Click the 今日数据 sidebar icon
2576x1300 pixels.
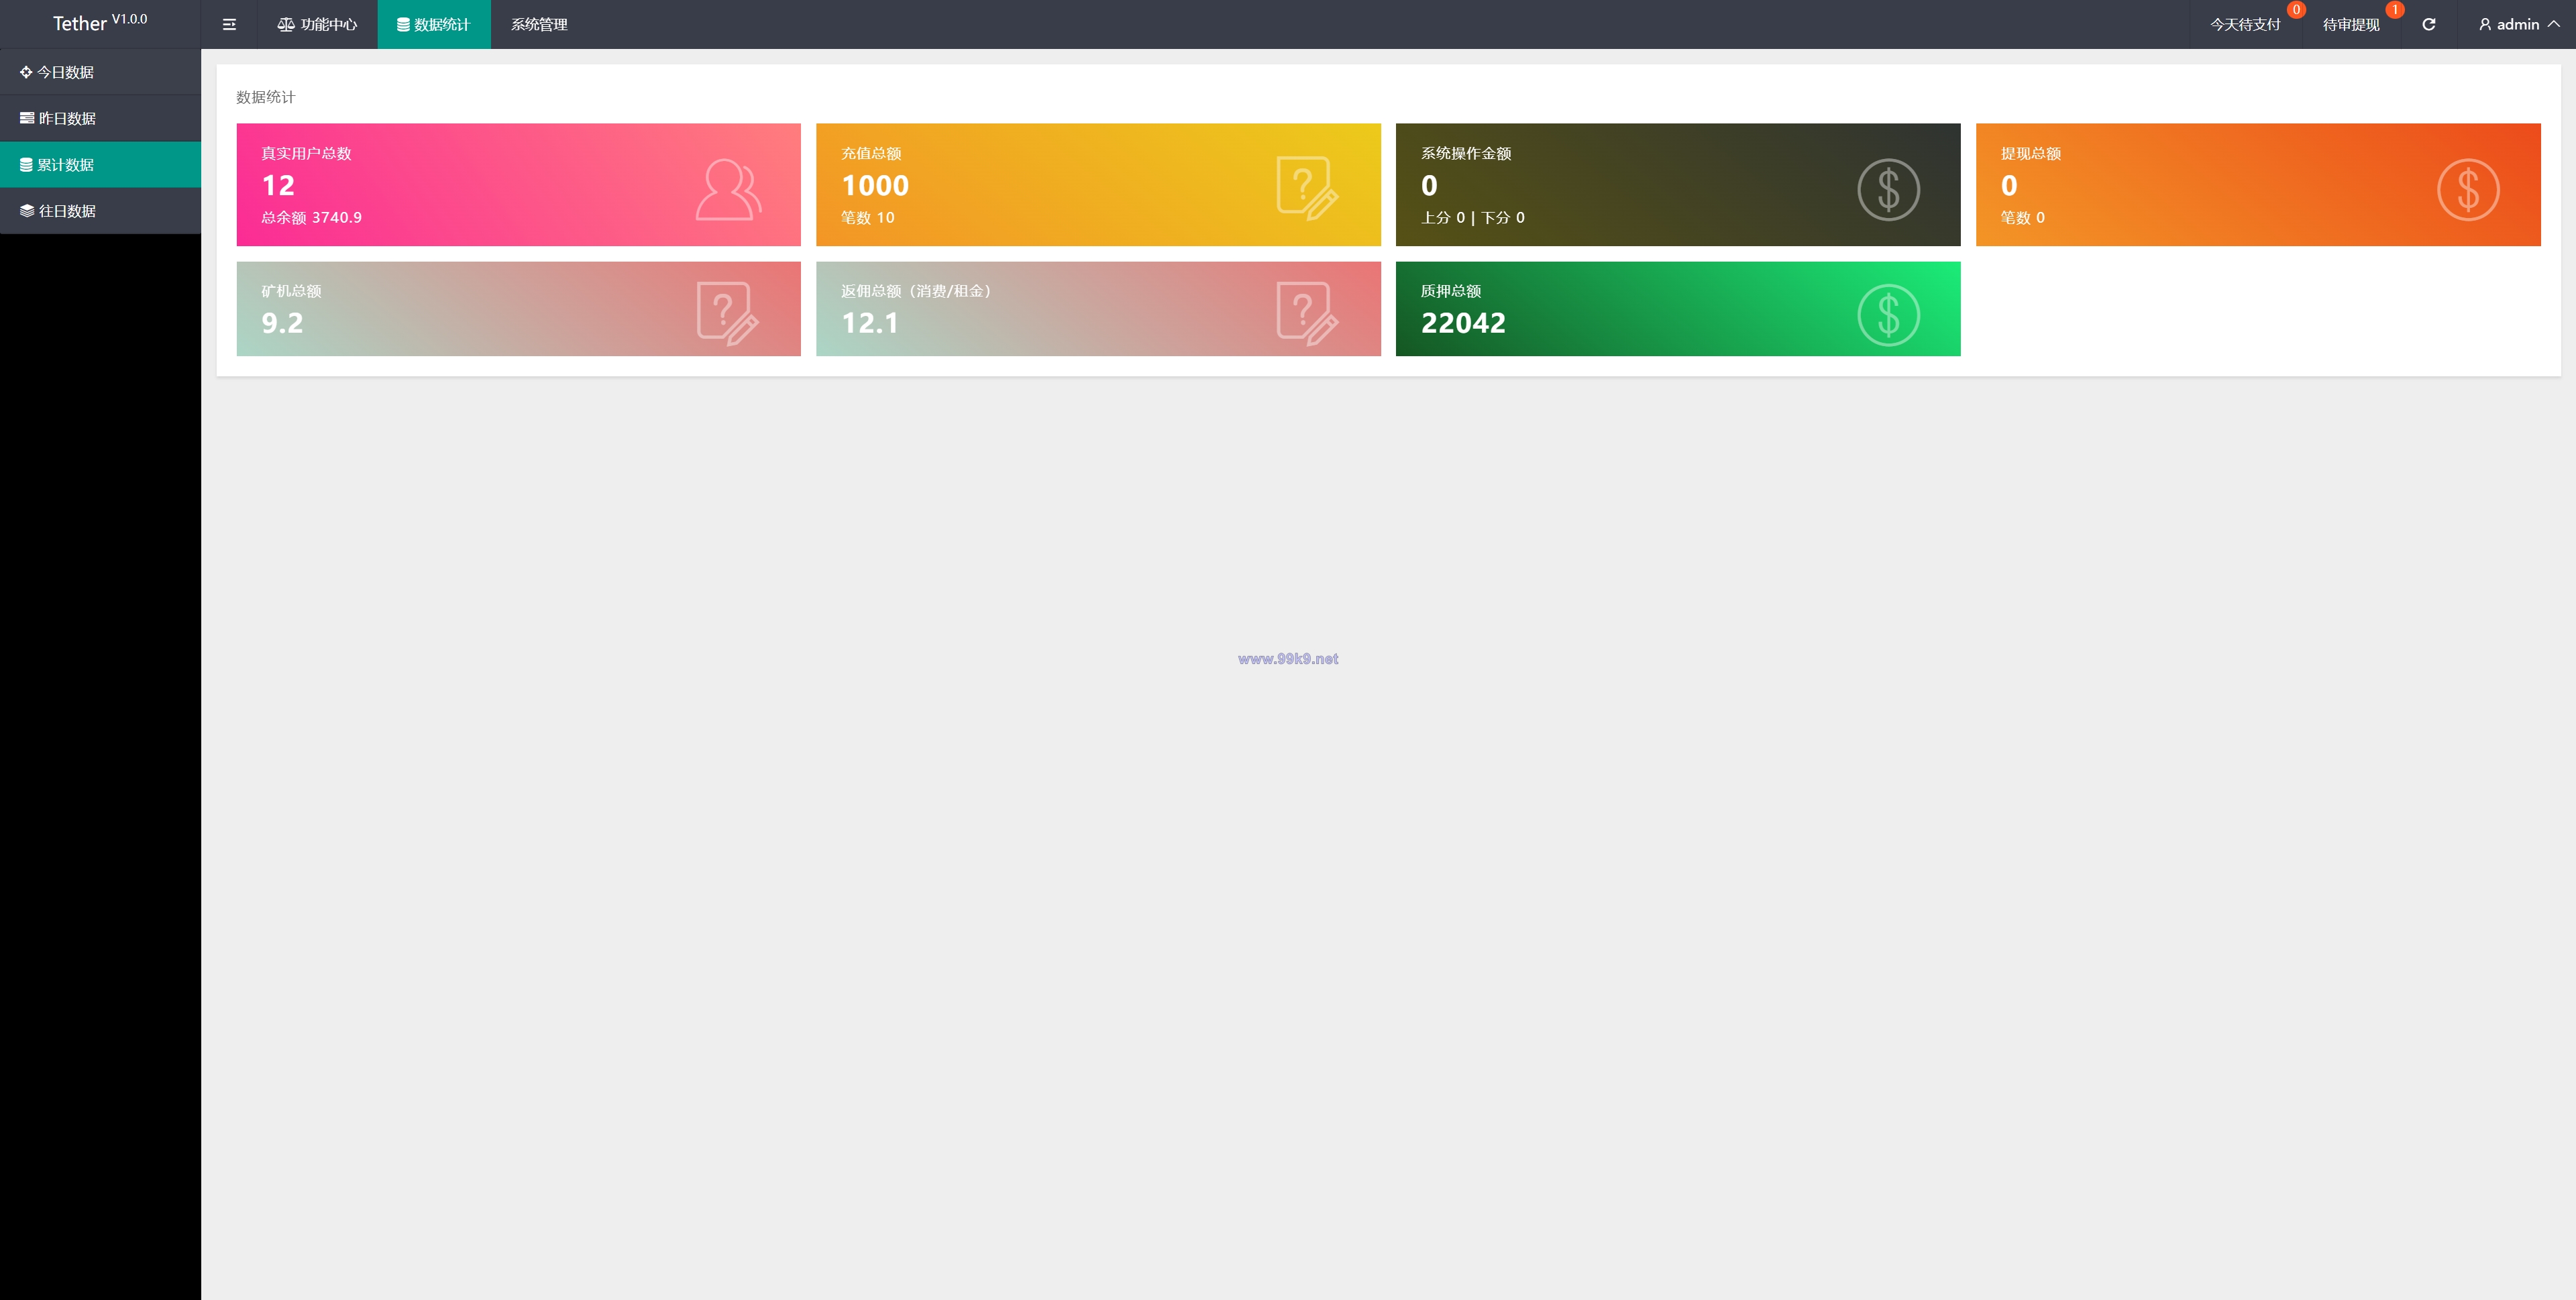point(26,72)
